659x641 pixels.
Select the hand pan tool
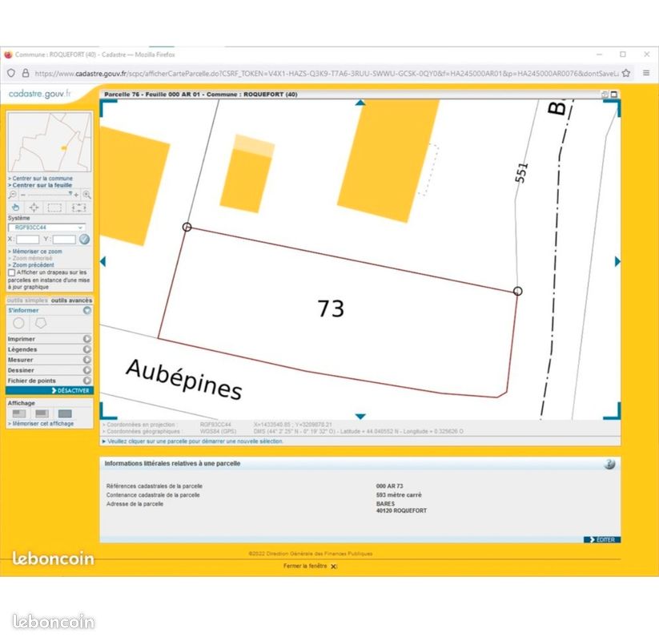click(x=15, y=208)
